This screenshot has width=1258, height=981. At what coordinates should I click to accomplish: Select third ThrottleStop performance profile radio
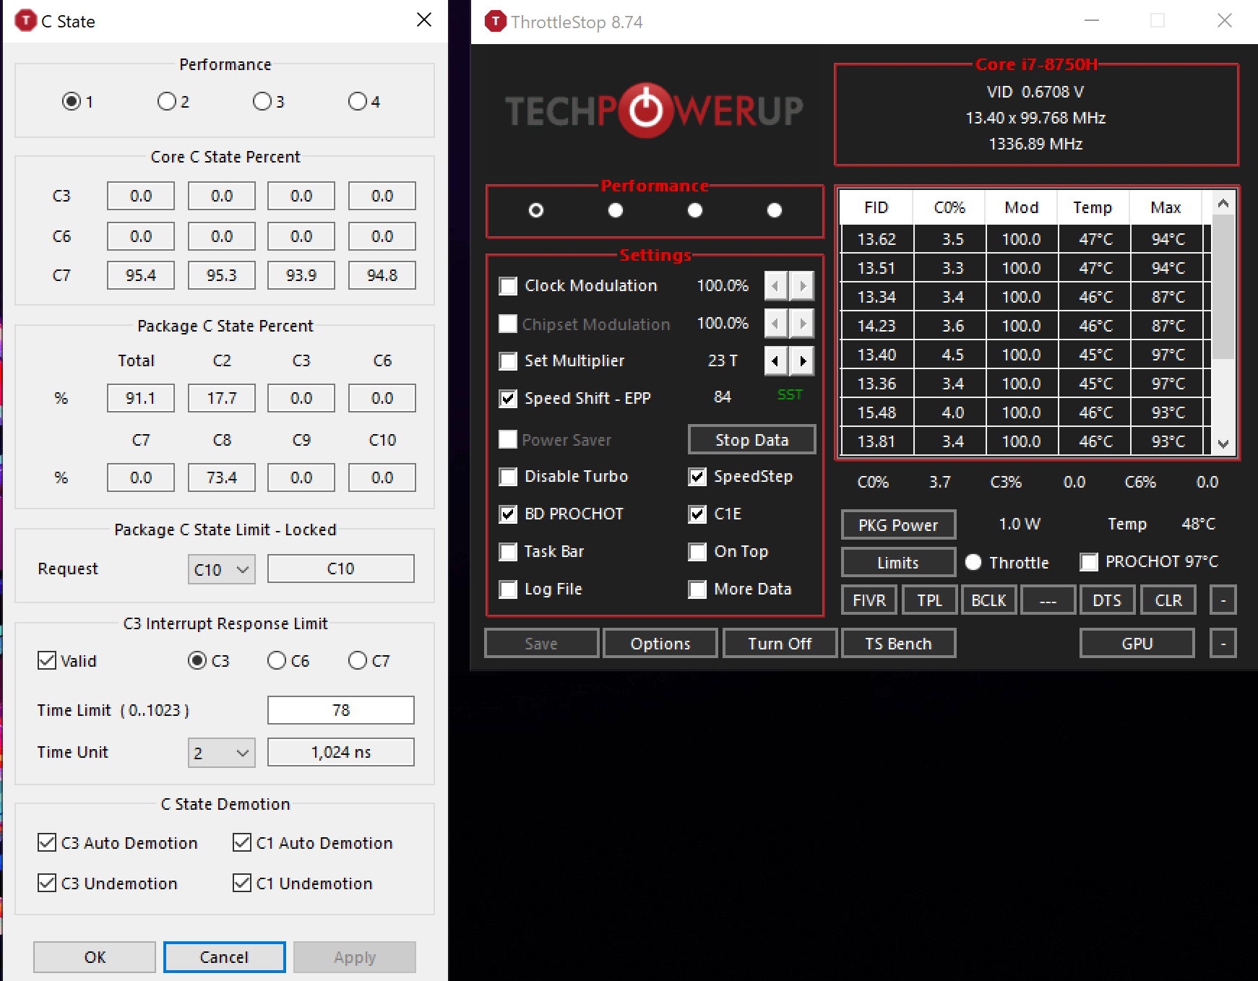pos(695,210)
